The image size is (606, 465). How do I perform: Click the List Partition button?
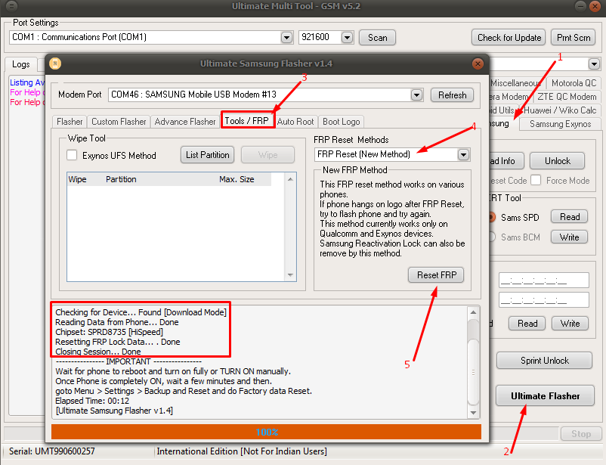pyautogui.click(x=208, y=155)
